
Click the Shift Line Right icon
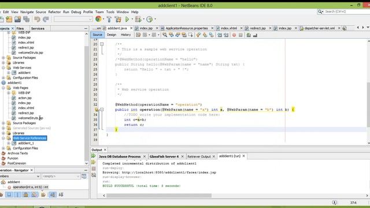coord(226,35)
